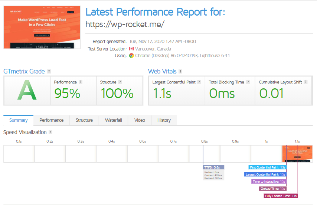The height and width of the screenshot is (209, 317).
Task: Click the letter A grade
Action: click(27, 90)
